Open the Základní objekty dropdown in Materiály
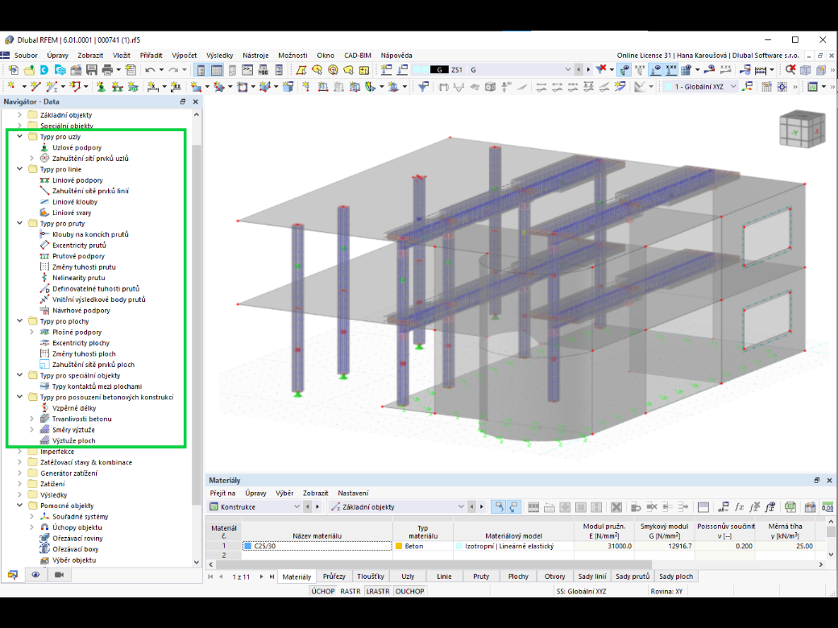838x628 pixels. 461,506
